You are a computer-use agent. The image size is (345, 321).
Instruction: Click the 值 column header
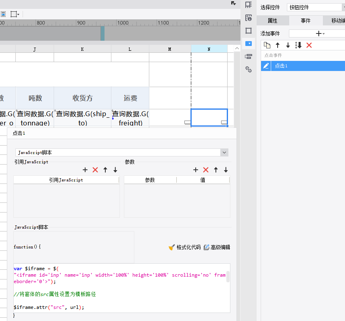[203, 180]
